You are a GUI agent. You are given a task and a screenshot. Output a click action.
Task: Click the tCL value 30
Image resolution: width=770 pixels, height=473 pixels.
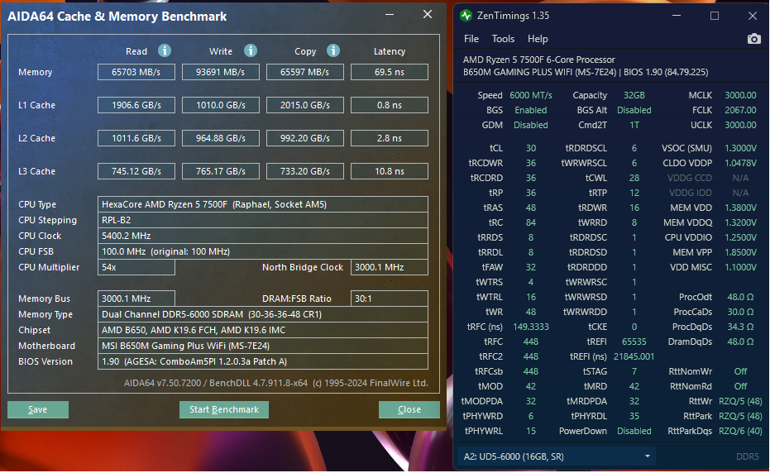point(531,148)
